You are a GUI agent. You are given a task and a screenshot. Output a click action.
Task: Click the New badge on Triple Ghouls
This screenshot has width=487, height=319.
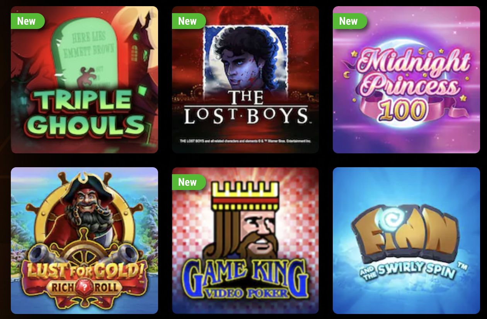pyautogui.click(x=27, y=21)
